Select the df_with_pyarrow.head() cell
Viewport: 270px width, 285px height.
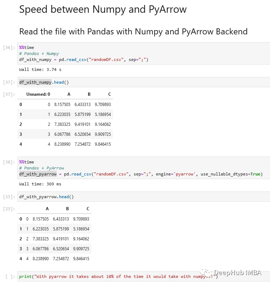[144, 197]
